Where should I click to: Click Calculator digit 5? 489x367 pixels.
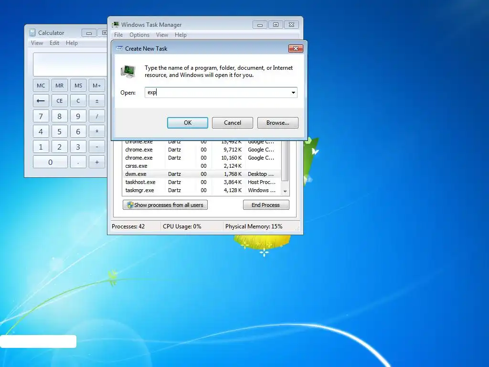pyautogui.click(x=59, y=131)
